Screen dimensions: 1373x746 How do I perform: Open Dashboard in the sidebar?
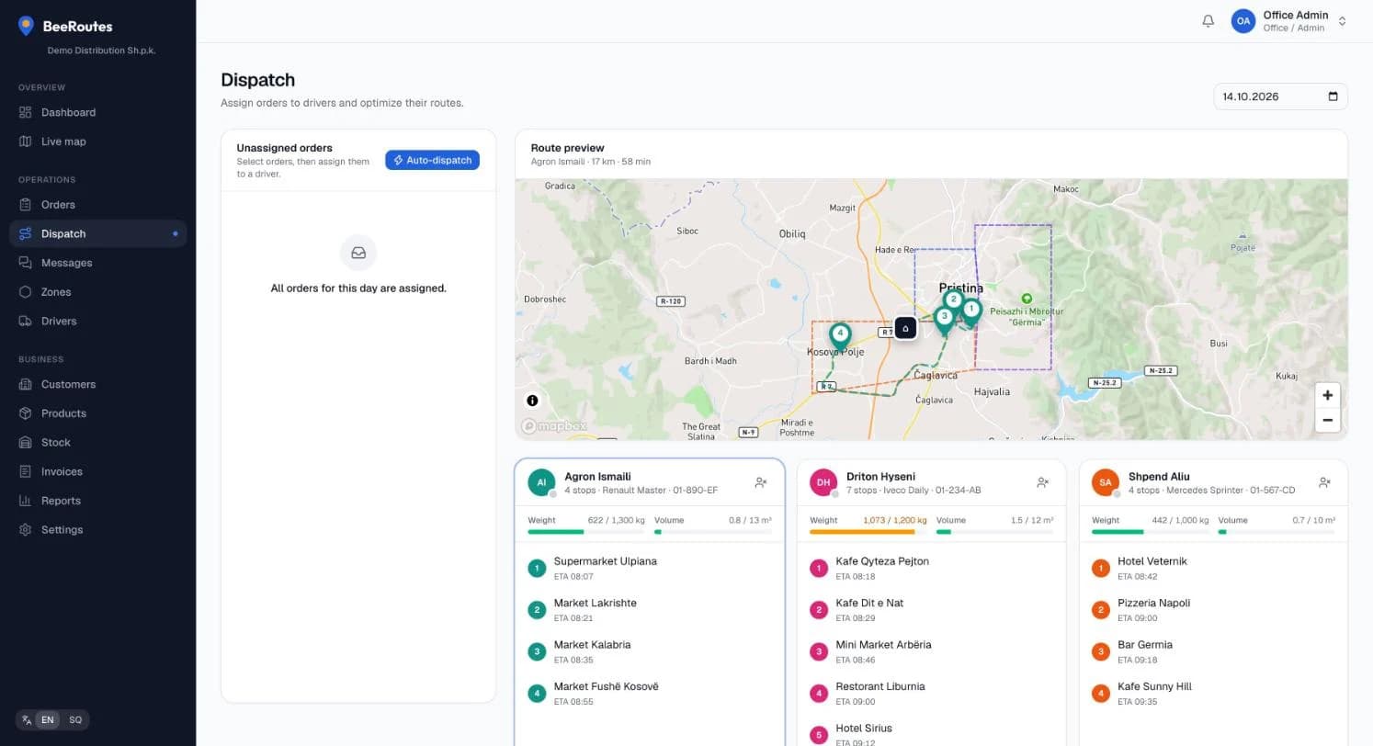pyautogui.click(x=97, y=112)
